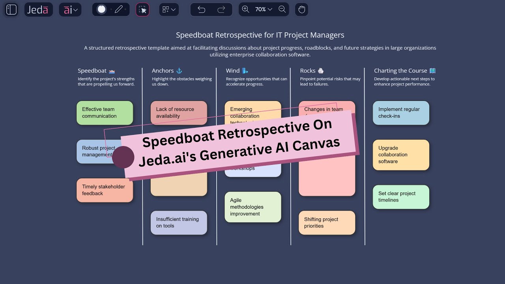The height and width of the screenshot is (284, 505).
Task: Click the Anchors column heading
Action: coord(163,71)
